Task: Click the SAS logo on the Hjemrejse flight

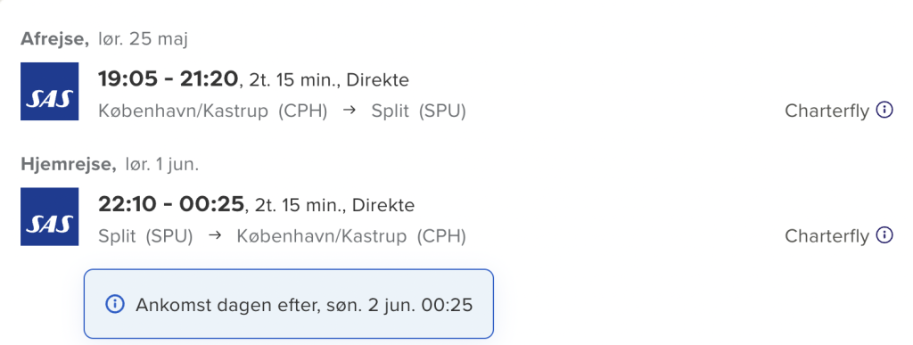Action: (x=50, y=217)
